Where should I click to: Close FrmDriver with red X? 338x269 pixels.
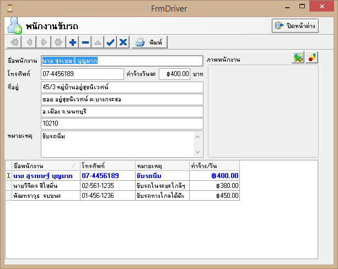coord(321,6)
